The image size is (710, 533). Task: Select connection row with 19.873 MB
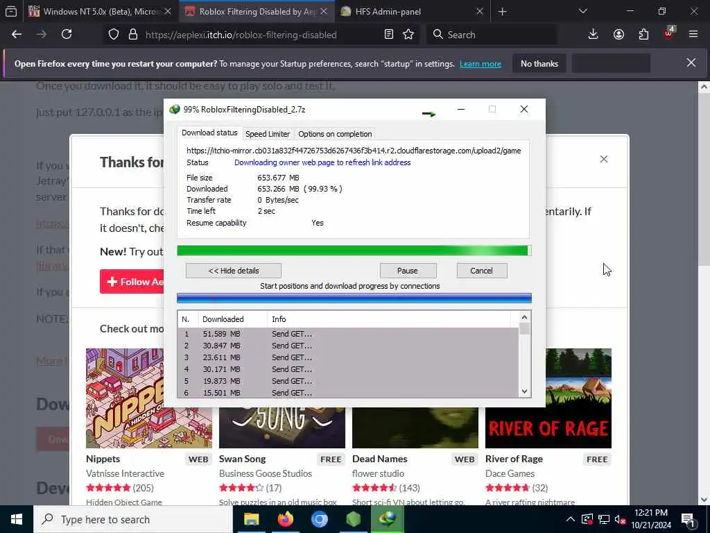348,381
